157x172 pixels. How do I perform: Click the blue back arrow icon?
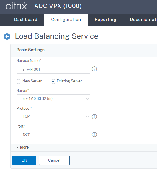(7, 36)
